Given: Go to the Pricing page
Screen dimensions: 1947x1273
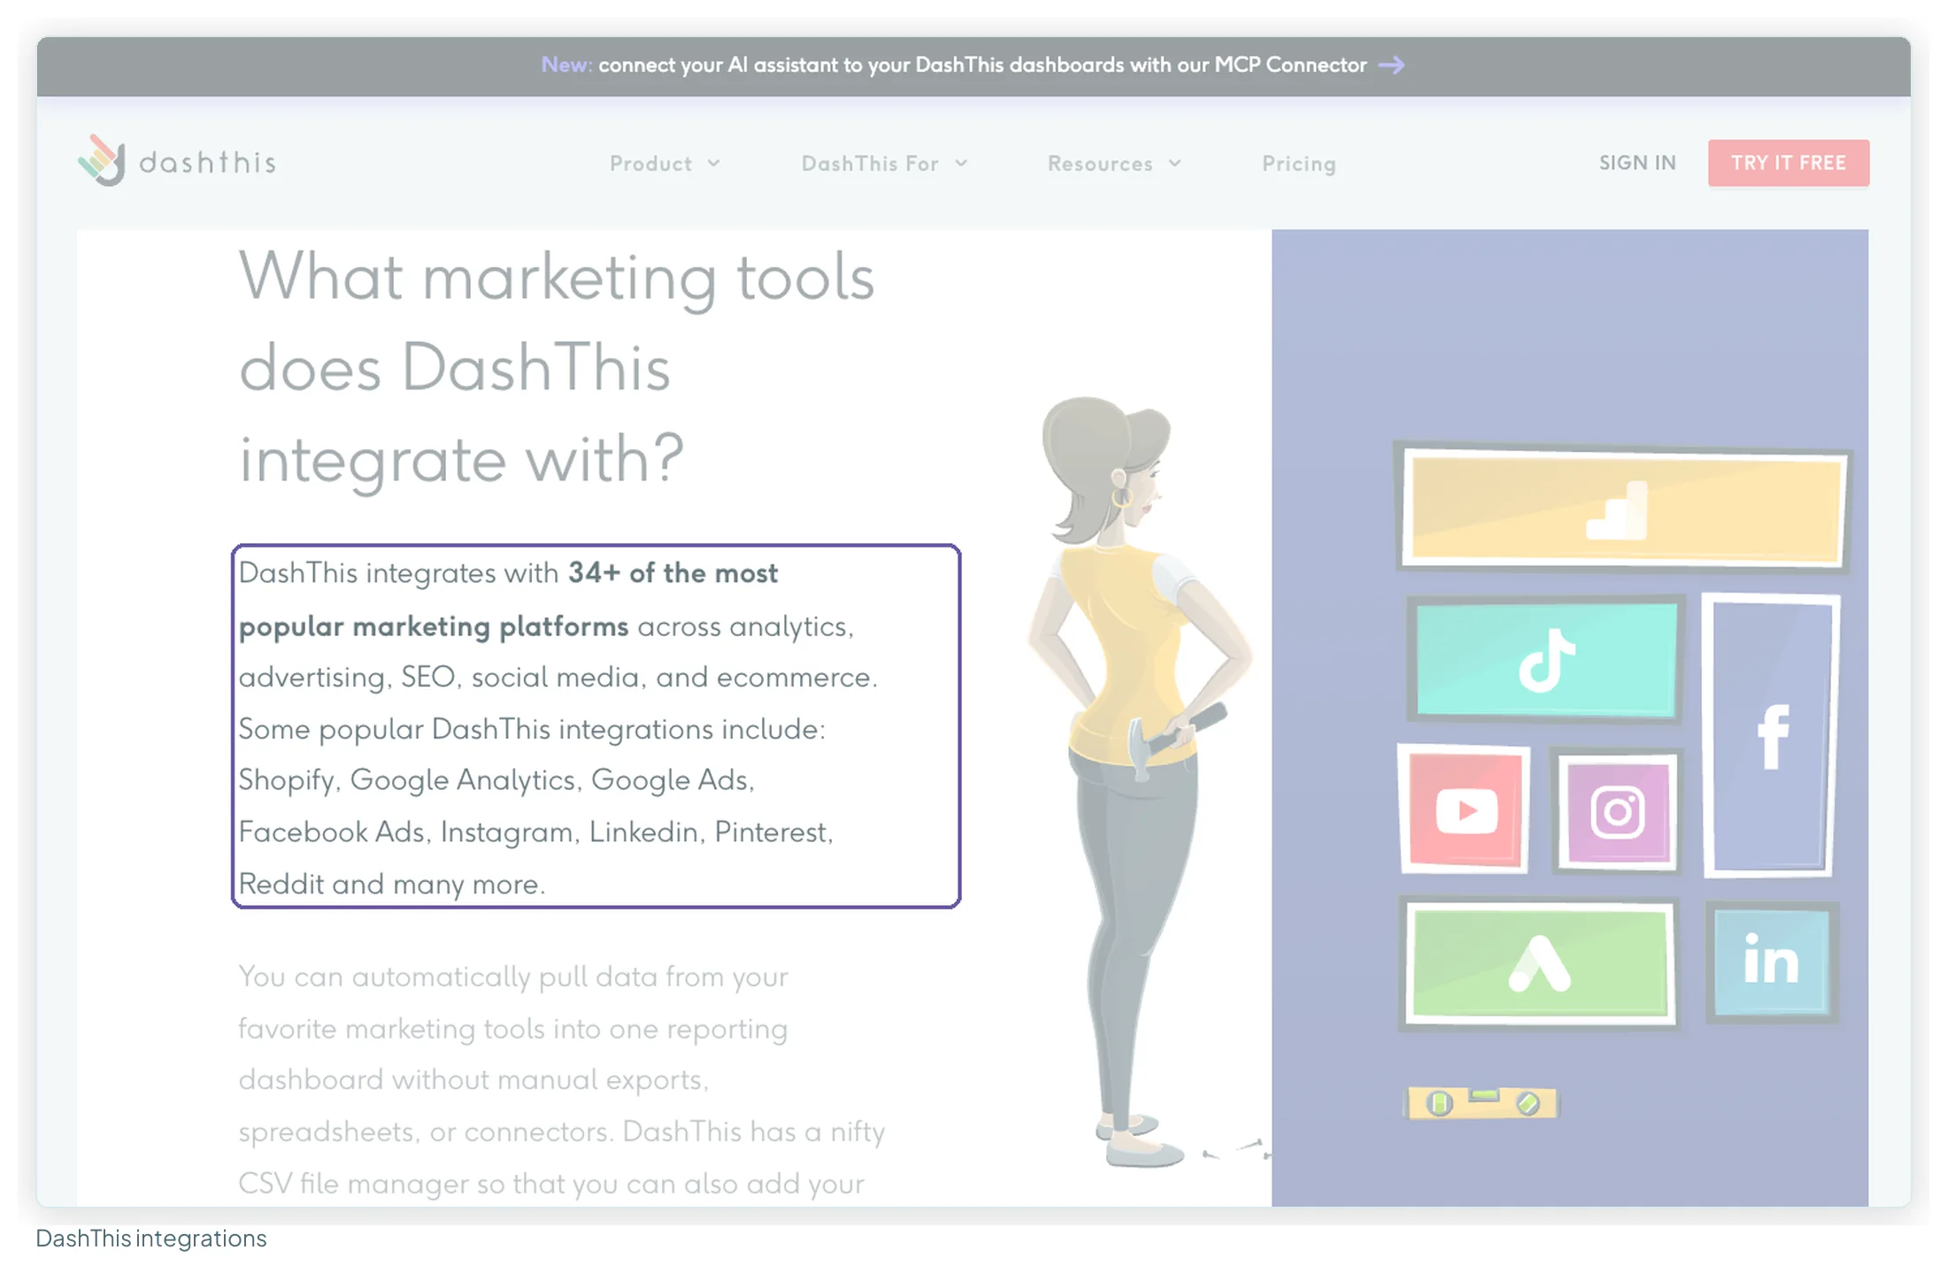Looking at the screenshot, I should pyautogui.click(x=1298, y=164).
